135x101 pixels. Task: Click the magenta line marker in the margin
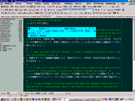click(24, 58)
